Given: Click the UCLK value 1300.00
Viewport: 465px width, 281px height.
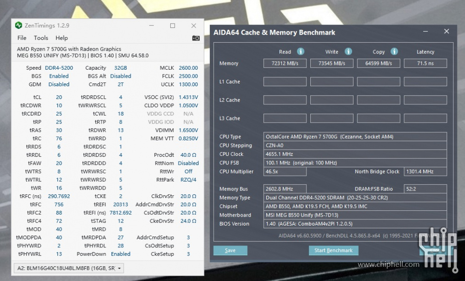Looking at the screenshot, I should (188, 84).
